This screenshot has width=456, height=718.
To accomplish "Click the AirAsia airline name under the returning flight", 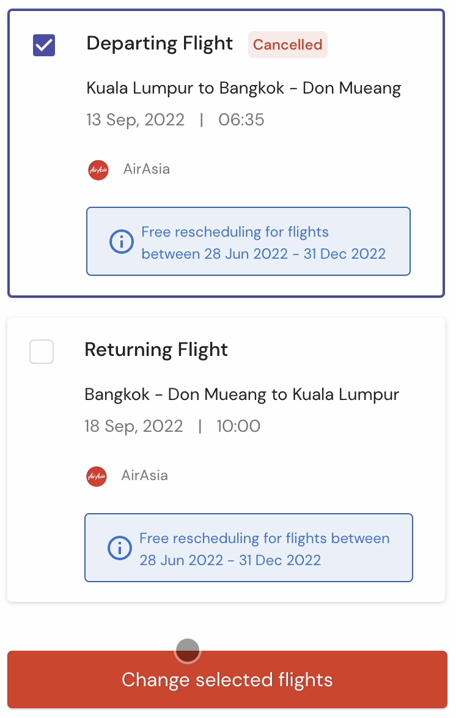I will 145,475.
